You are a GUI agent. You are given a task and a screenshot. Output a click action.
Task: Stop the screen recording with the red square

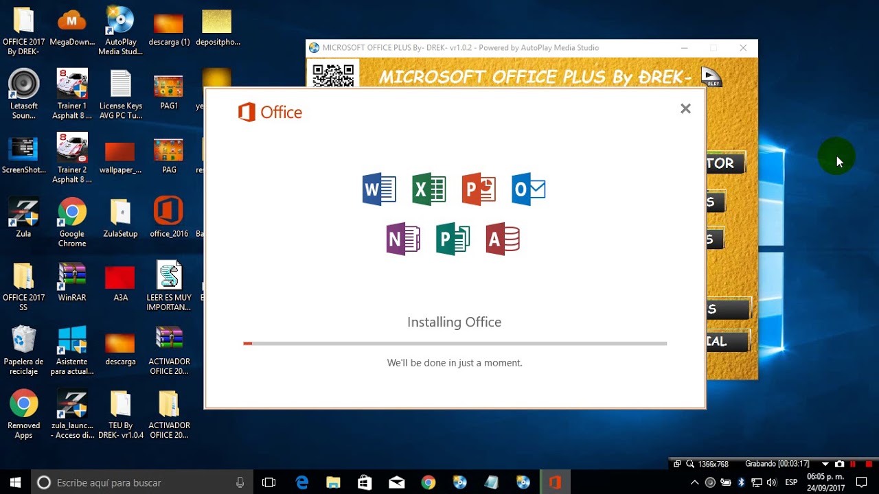pyautogui.click(x=869, y=464)
